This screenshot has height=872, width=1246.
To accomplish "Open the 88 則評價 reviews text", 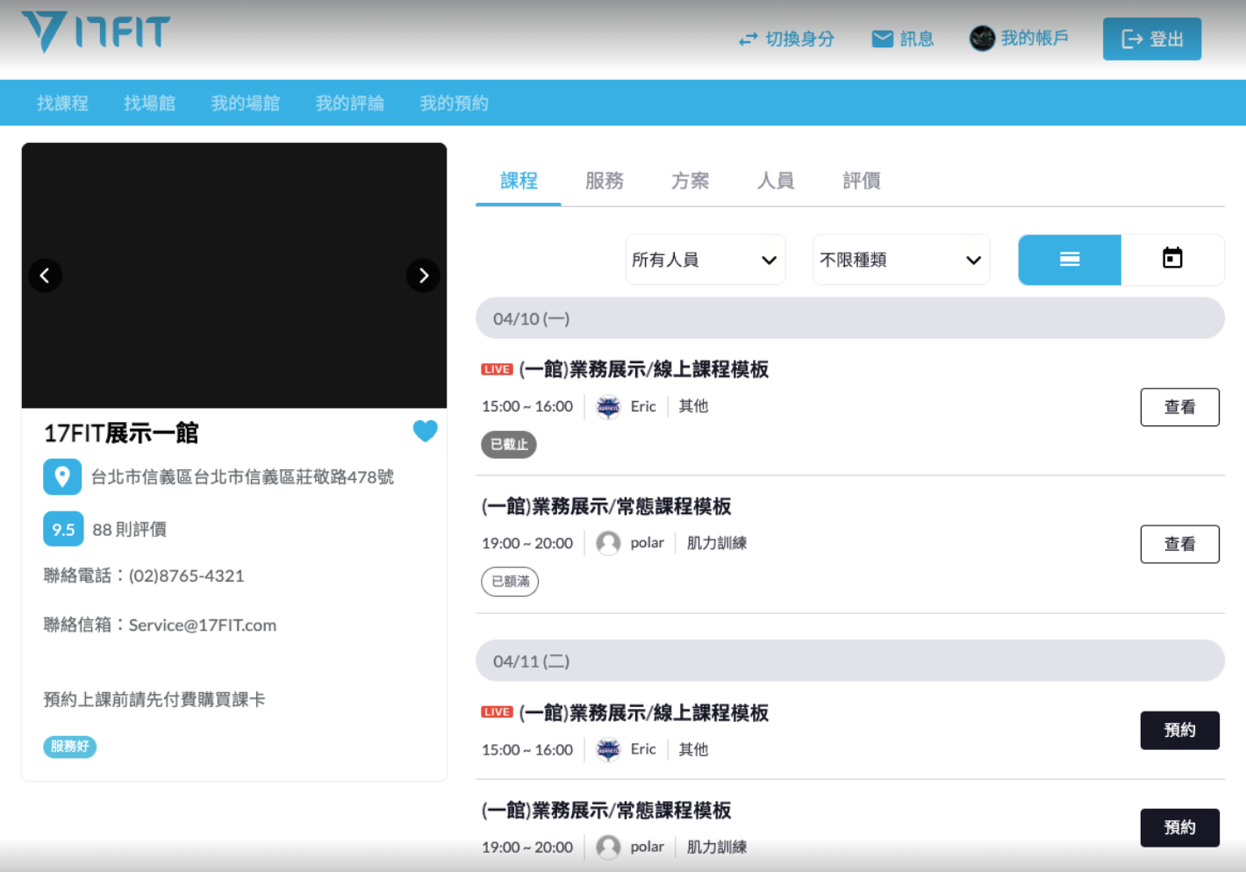I will tap(129, 530).
